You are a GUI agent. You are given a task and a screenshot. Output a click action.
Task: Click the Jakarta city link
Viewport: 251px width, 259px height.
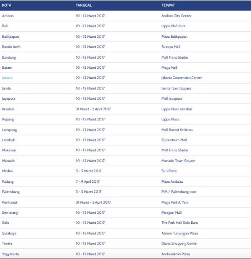(7, 78)
